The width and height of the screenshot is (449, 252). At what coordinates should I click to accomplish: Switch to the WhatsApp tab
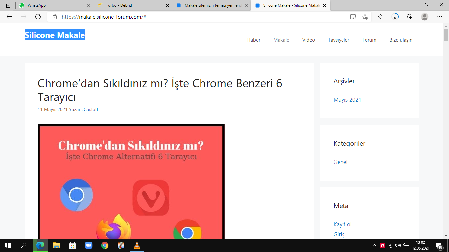click(x=55, y=5)
